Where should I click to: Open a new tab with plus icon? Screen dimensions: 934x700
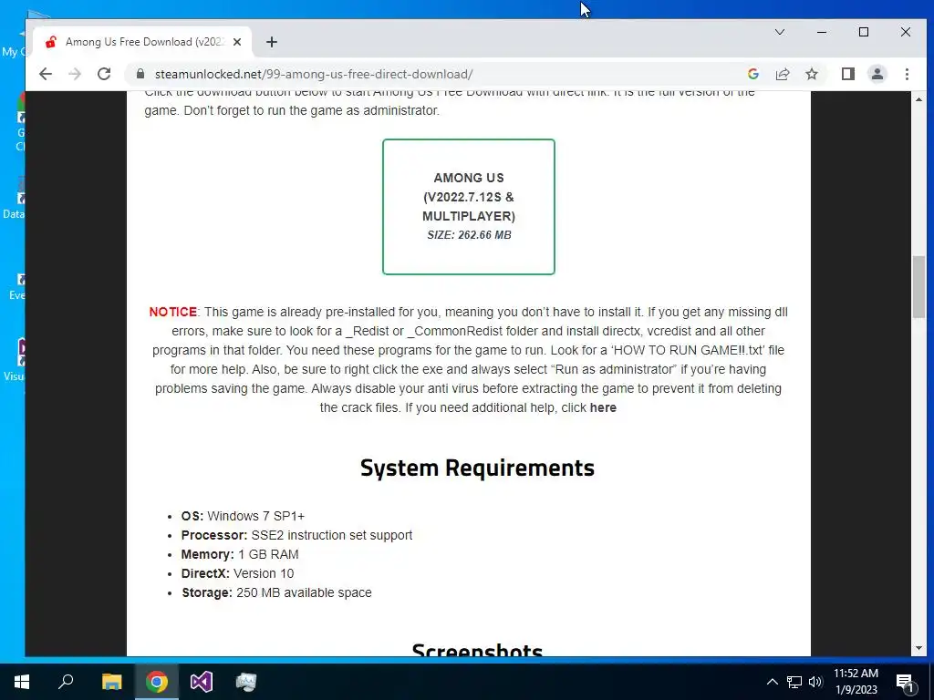coord(272,42)
